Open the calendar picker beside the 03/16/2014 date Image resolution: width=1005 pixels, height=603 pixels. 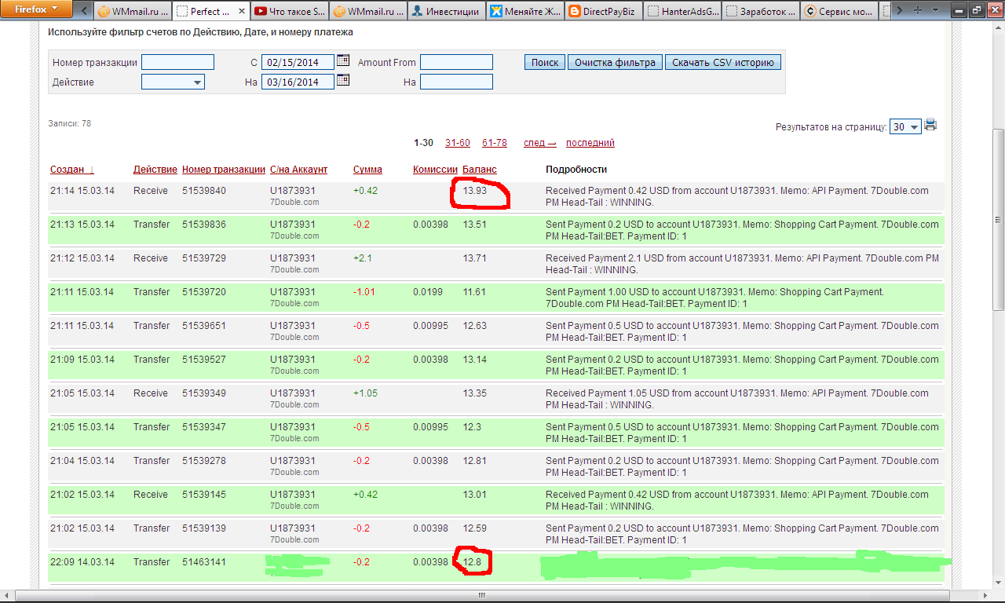point(343,80)
